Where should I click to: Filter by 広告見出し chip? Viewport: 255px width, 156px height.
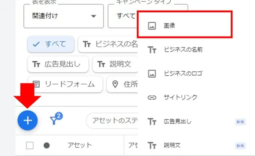[58, 64]
